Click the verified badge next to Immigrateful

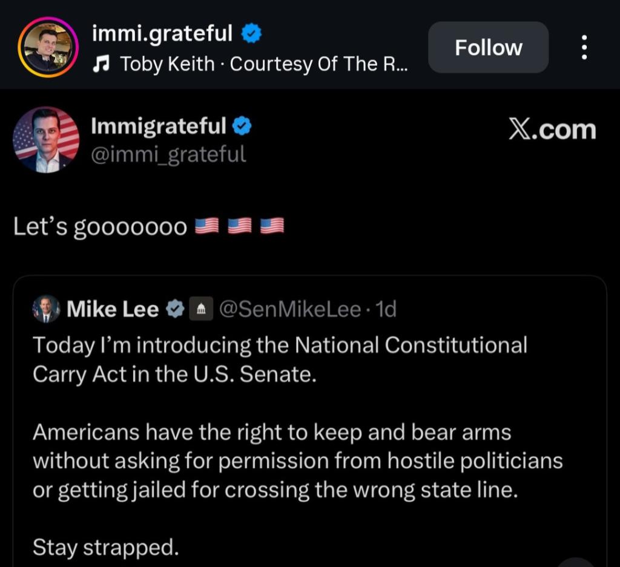(242, 126)
